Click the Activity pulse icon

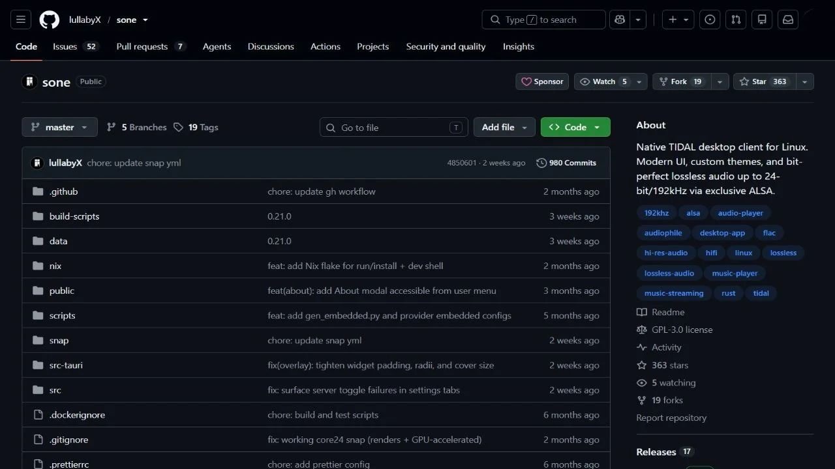(642, 347)
